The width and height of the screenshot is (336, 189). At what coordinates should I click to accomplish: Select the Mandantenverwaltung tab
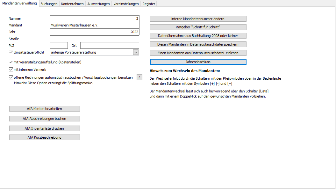19,4
